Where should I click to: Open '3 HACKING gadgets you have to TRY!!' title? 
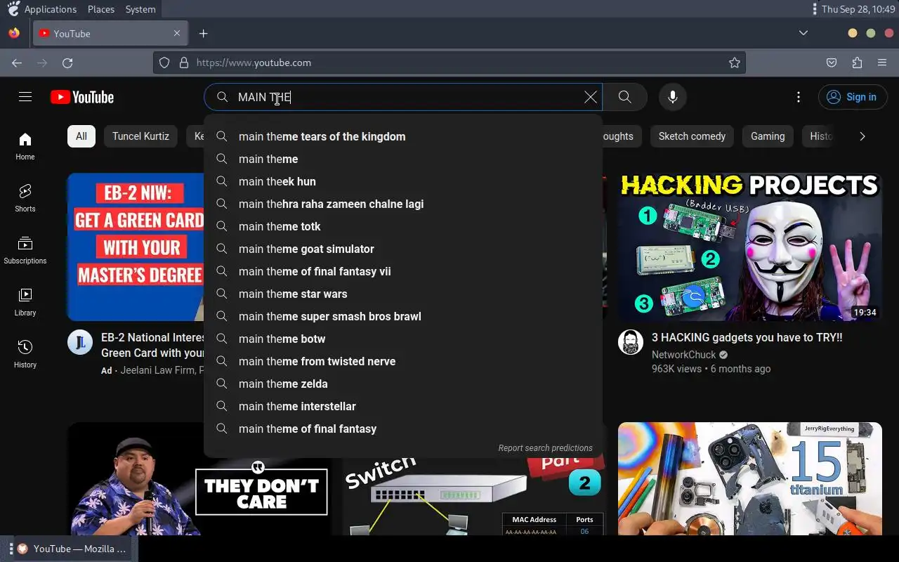point(747,338)
